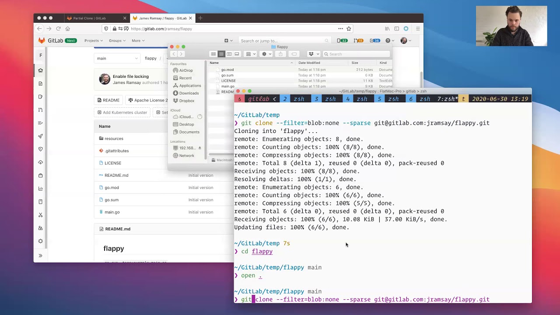Open CI/CD rocket icon in GitLab sidebar
The image size is (560, 315).
click(x=40, y=136)
